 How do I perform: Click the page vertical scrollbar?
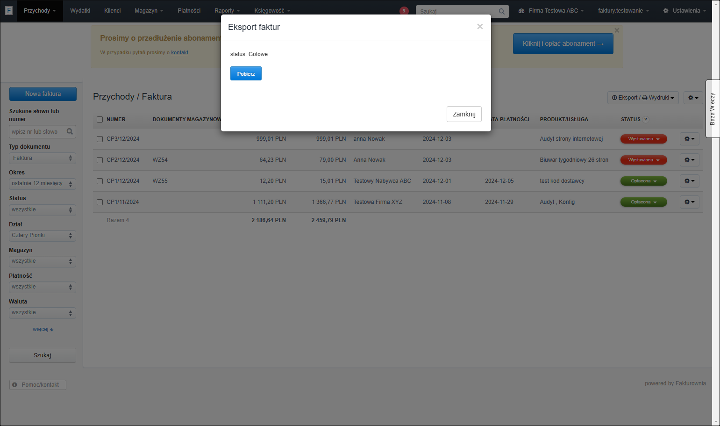point(716,213)
